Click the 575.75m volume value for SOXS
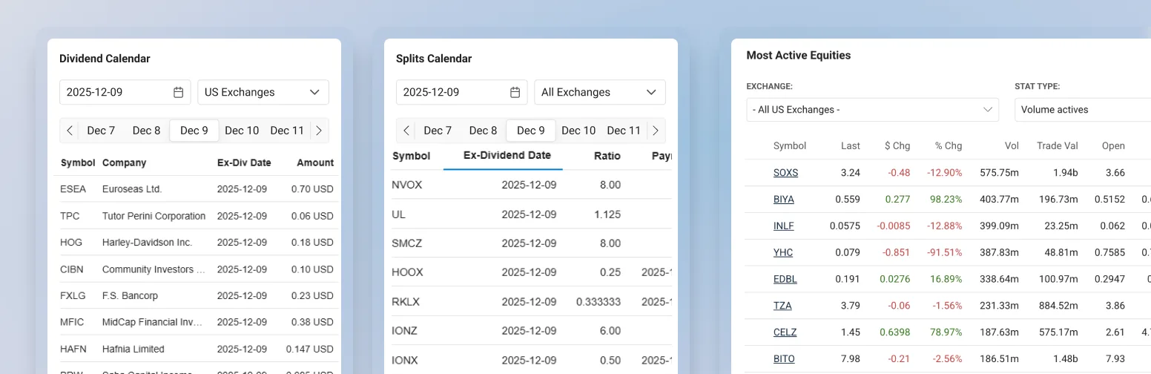The image size is (1151, 374). 999,173
